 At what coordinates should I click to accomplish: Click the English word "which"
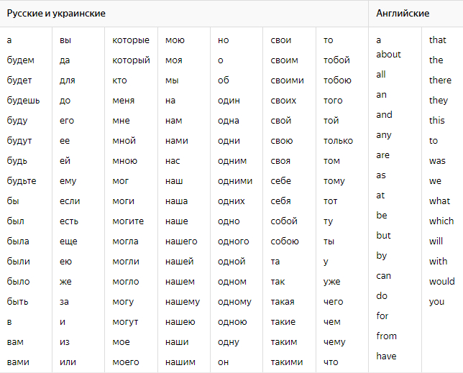coord(441,221)
